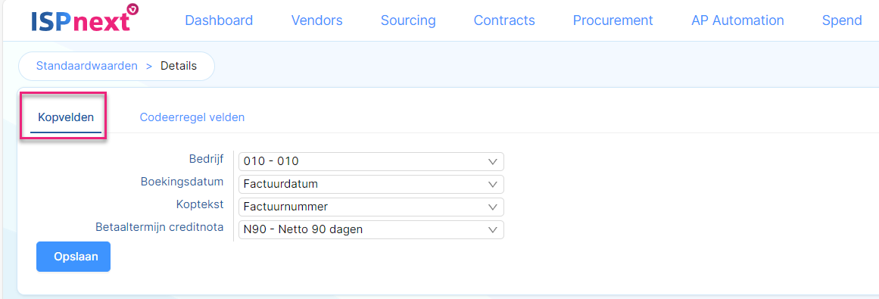Click the chevron beside N90 - Netto 90 dagen

point(493,229)
